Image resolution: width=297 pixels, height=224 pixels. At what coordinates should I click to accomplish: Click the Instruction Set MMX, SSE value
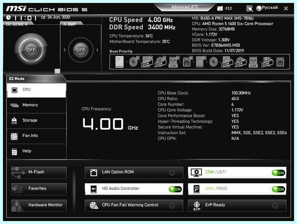[x=259, y=133]
